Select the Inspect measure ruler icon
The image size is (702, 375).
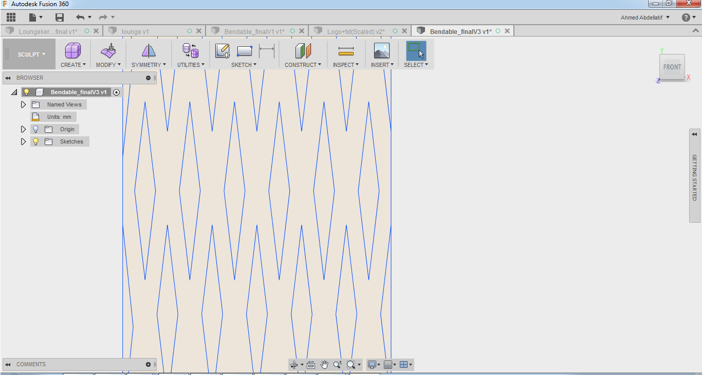[346, 51]
